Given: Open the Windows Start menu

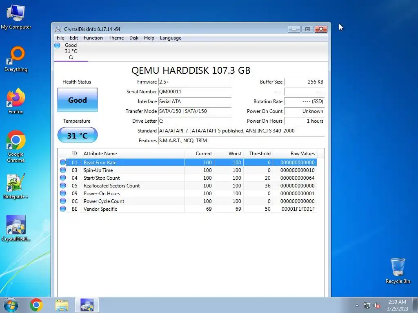Looking at the screenshot, I should pyautogui.click(x=11, y=305).
